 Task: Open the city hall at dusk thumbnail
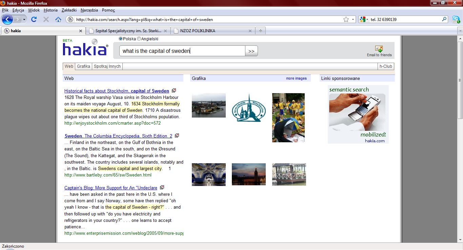coord(249,174)
